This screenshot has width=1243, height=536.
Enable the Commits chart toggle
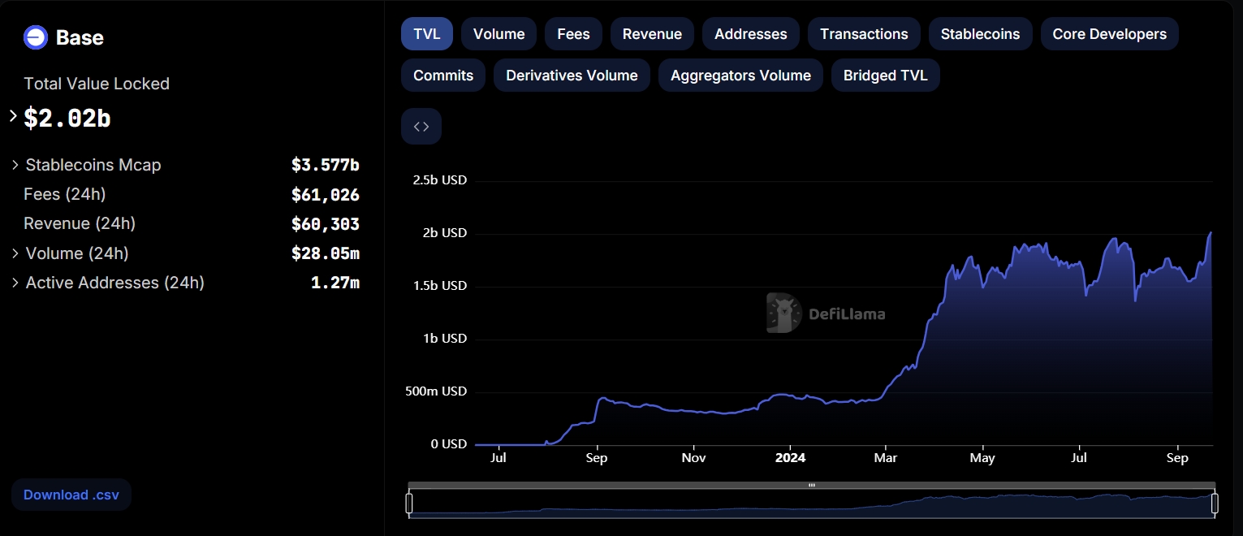(x=443, y=76)
